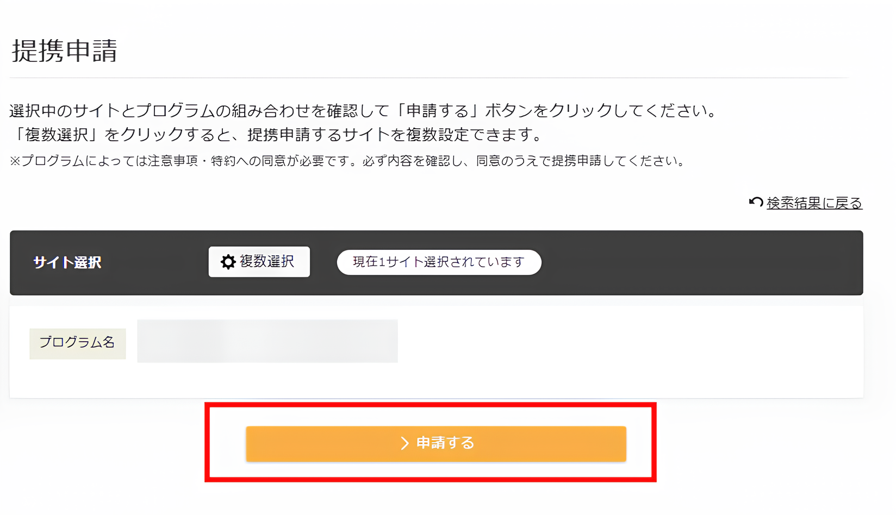Click the 現在1サイト選択されています status pill
Screen dimensions: 896x515
pos(439,262)
